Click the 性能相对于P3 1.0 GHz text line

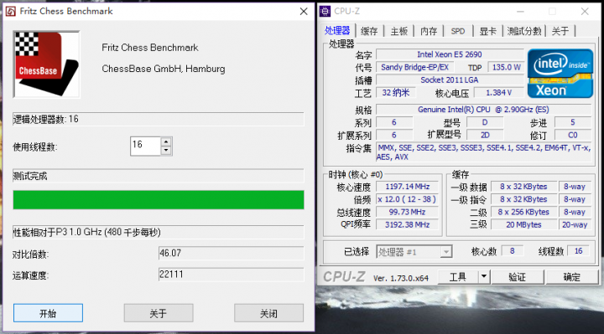tap(87, 232)
